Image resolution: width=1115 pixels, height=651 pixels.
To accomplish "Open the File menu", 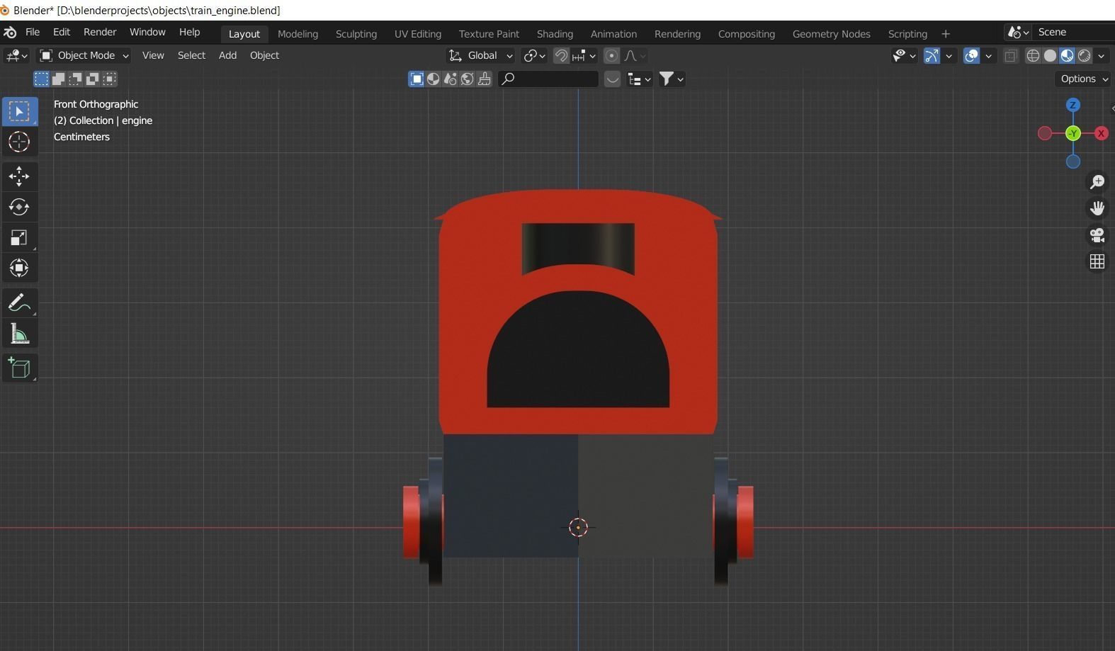I will (x=33, y=33).
